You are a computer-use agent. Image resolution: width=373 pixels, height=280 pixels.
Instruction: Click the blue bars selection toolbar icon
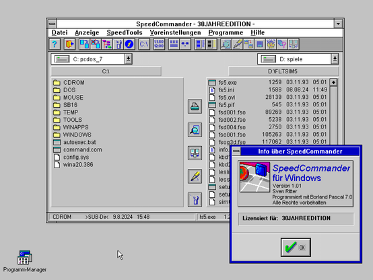[174, 44]
